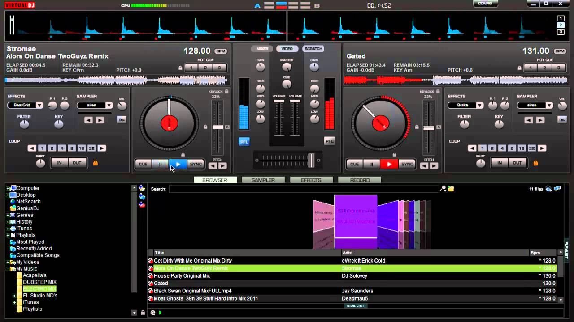
Task: Open the SAMPLER tab
Action: (x=263, y=180)
